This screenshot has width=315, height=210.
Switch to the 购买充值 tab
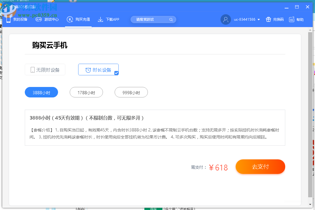point(78,19)
